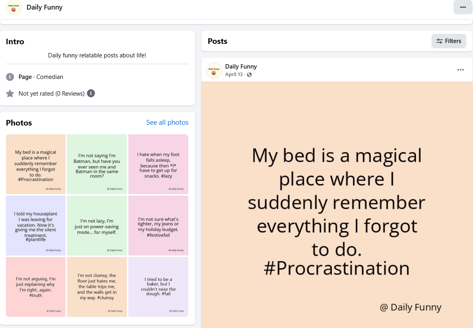The width and height of the screenshot is (473, 328).
Task: Open the page options three-dot menu in header
Action: pos(463,7)
